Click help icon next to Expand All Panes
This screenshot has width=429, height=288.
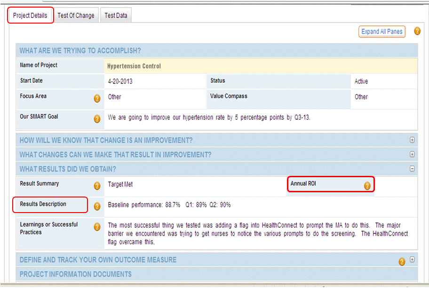[x=417, y=32]
